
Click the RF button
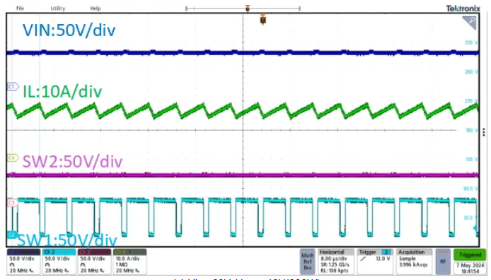443,262
